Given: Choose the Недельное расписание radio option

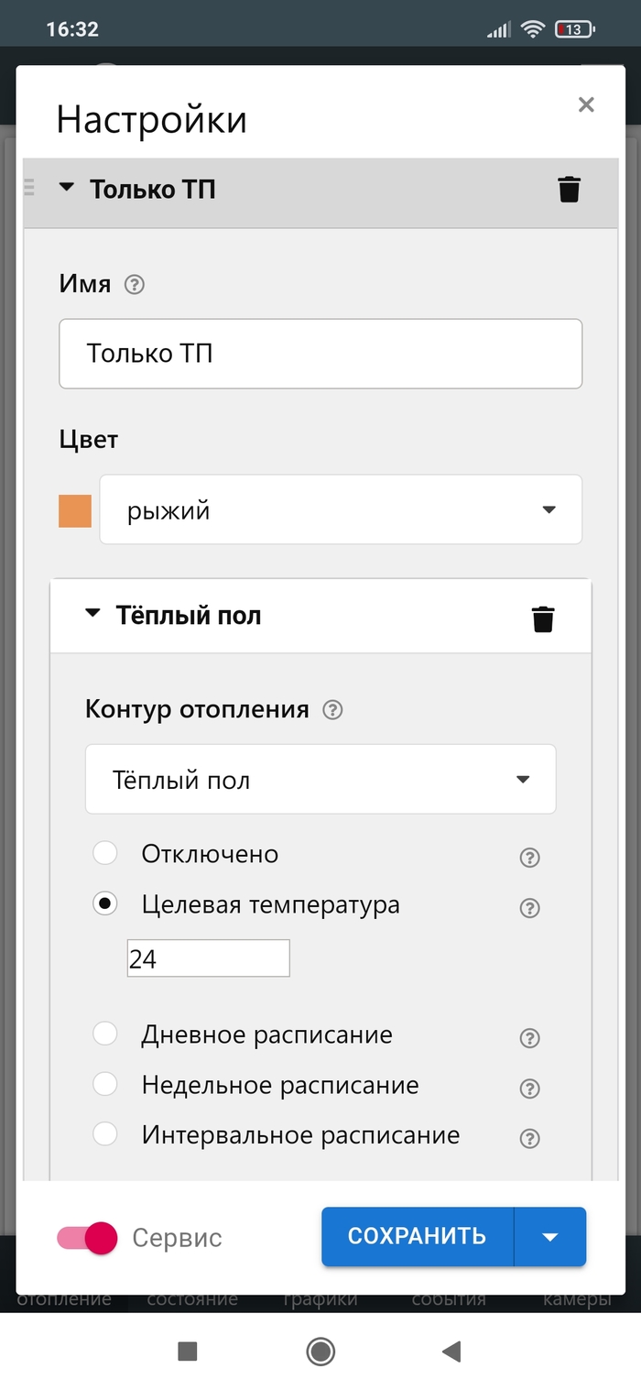Looking at the screenshot, I should (x=105, y=1085).
